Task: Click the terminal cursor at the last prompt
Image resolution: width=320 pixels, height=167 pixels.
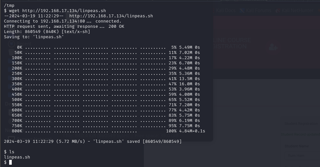Action: point(10,162)
